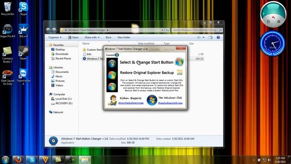Open Skype from the taskbar
The image size is (291, 164).
tap(32, 160)
